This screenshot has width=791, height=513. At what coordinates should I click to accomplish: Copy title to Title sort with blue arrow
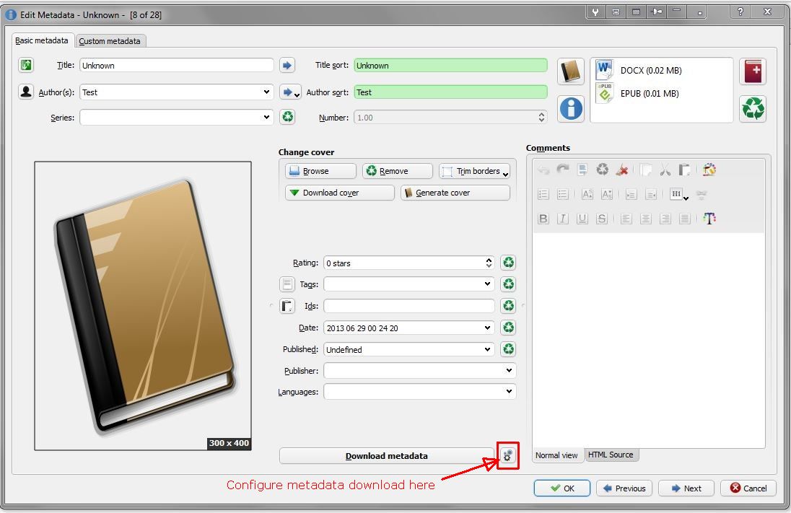(287, 65)
